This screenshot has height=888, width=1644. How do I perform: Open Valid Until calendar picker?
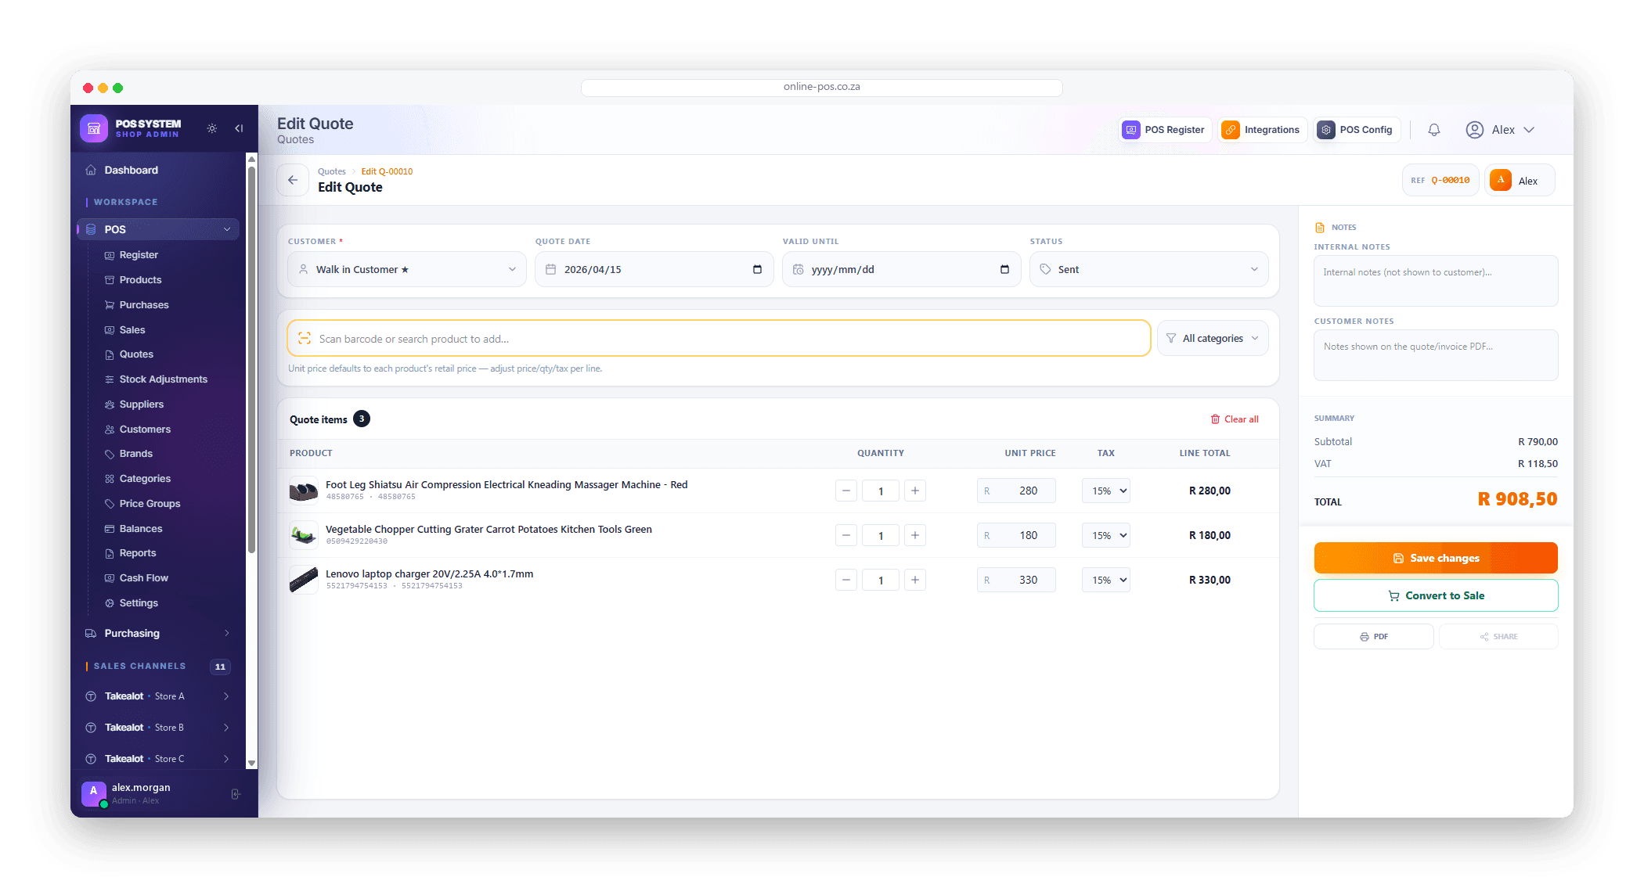pos(1004,269)
